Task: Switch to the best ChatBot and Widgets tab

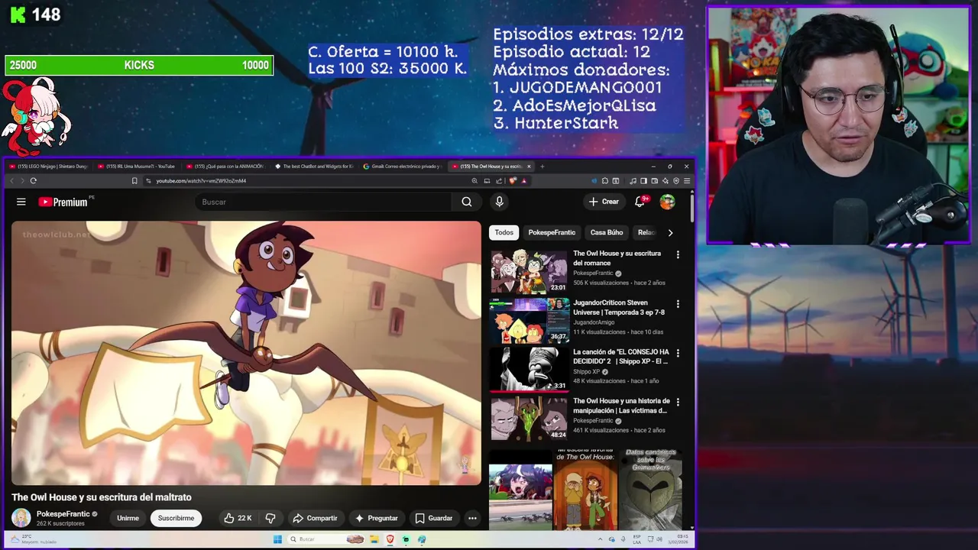Action: pyautogui.click(x=315, y=166)
